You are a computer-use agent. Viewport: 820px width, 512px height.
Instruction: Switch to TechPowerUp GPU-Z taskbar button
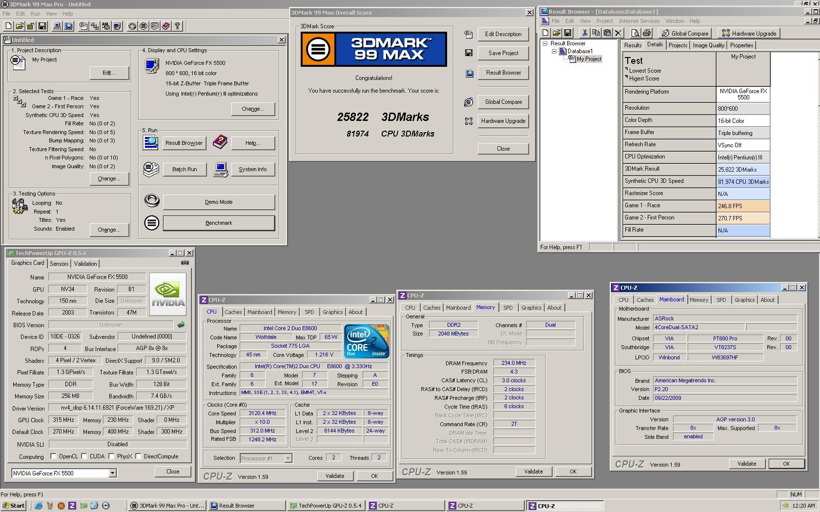(326, 506)
